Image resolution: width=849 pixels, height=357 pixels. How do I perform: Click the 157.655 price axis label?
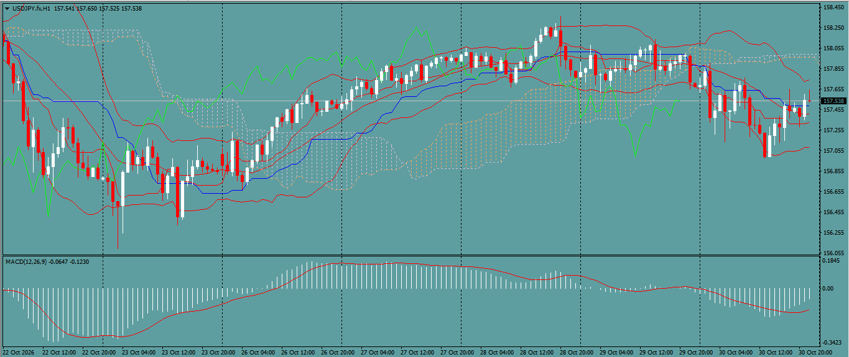click(833, 89)
